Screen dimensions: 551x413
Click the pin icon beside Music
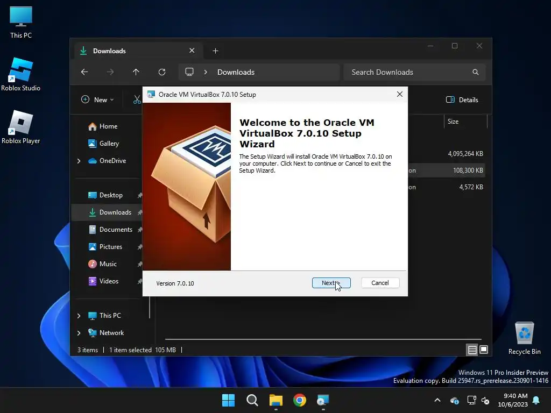point(139,264)
